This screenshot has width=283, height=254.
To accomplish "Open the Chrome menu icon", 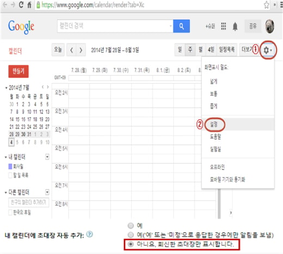I will [281, 5].
